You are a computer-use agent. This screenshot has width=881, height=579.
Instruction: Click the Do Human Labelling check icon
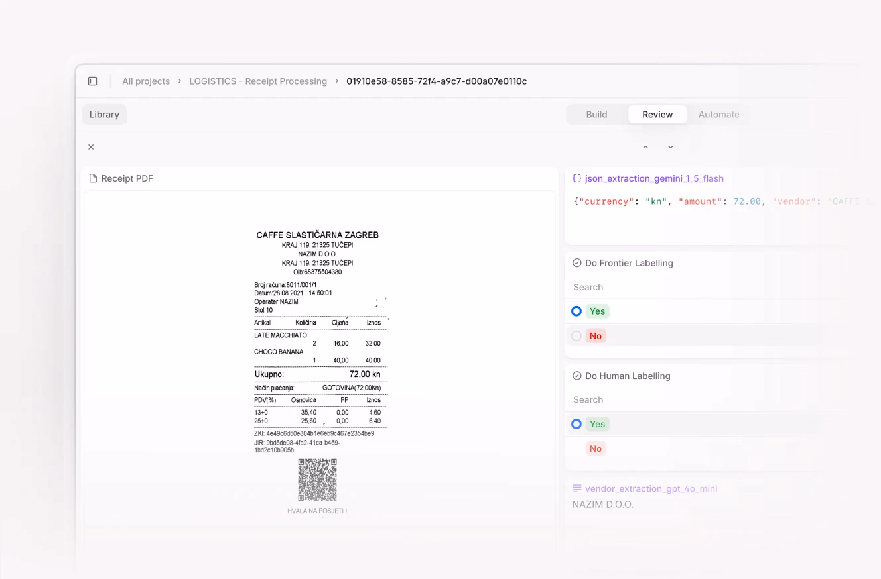coord(577,376)
